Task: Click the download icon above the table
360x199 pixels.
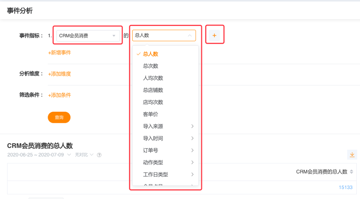Action: [352, 155]
